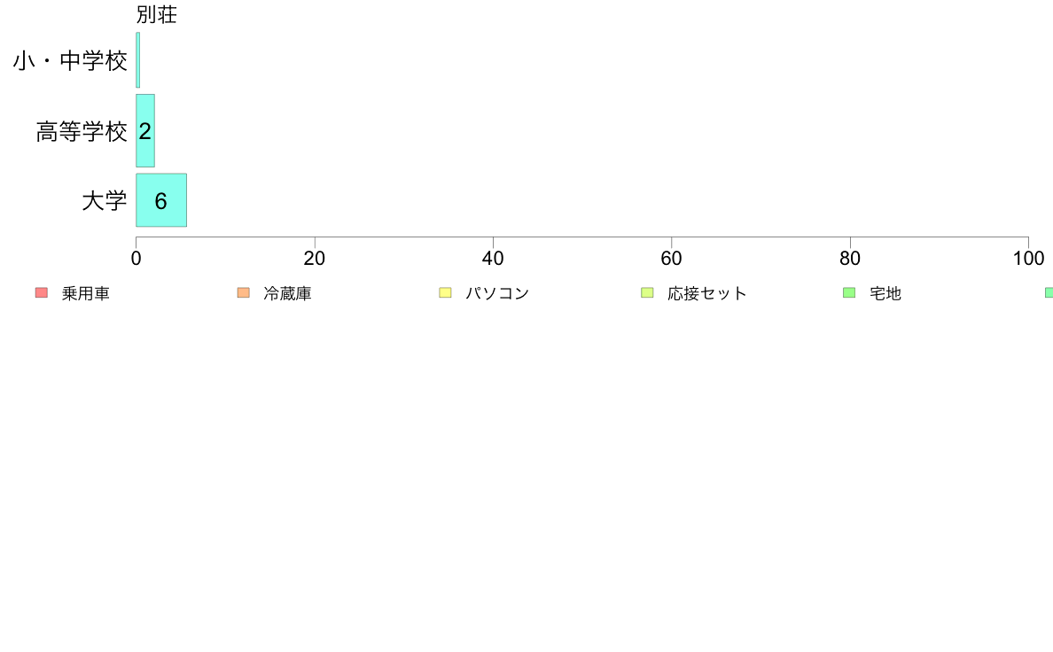This screenshot has width=1053, height=652.
Task: Click the orange 冷蔵庫 legend swatch
Action: coord(244,293)
